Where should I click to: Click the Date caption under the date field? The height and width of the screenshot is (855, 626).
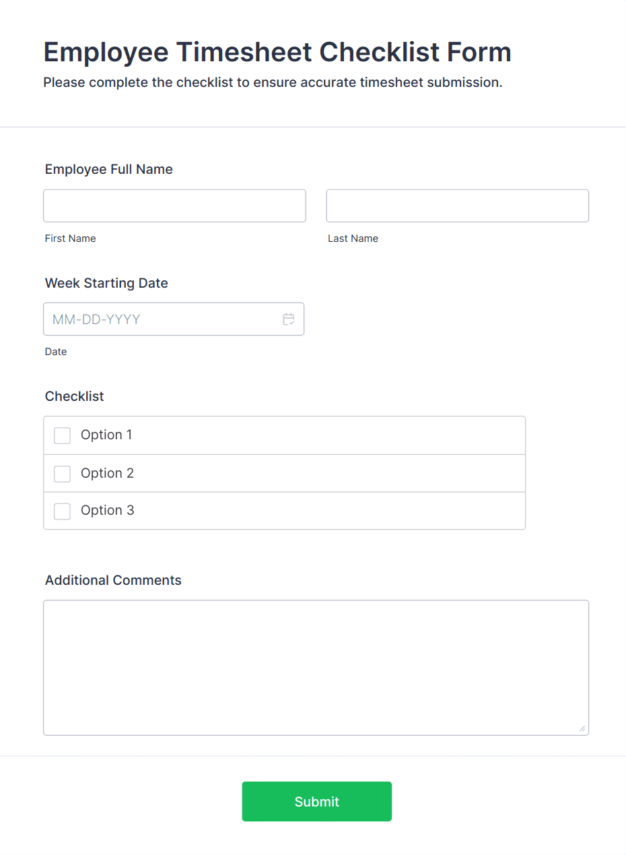[x=56, y=351]
